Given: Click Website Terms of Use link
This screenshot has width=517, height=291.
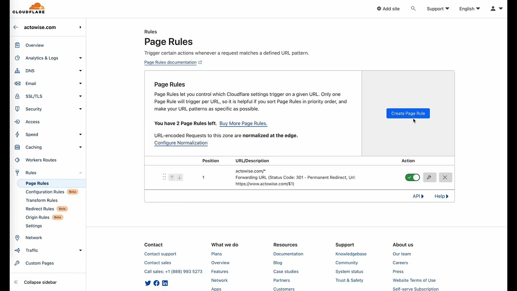Looking at the screenshot, I should click(414, 280).
